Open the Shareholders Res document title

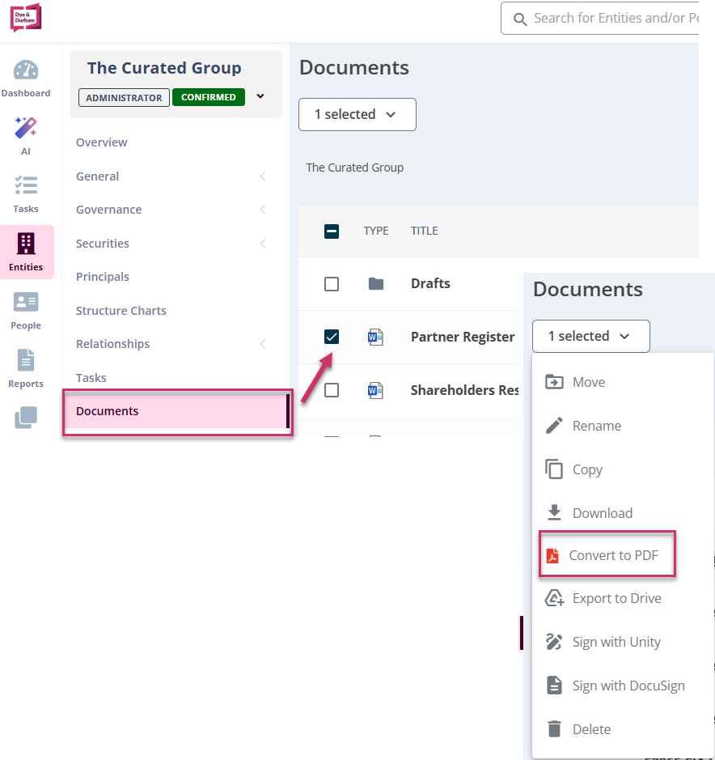click(464, 390)
